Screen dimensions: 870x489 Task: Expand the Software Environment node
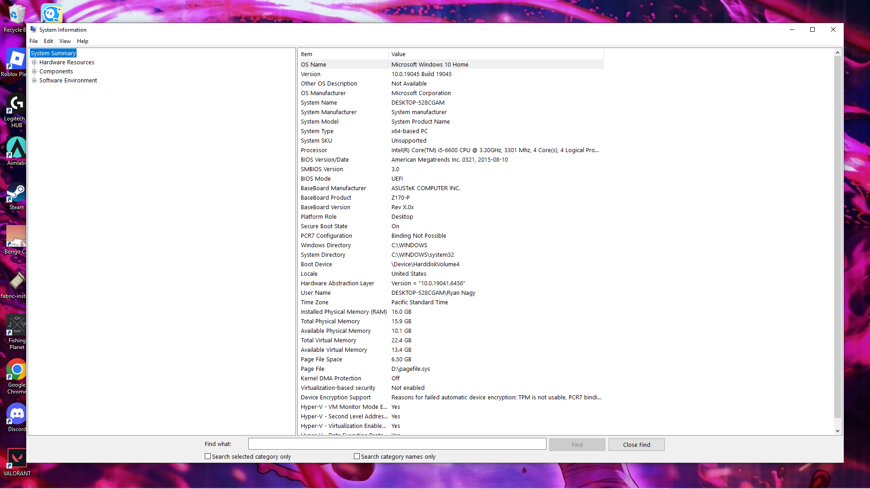[34, 81]
